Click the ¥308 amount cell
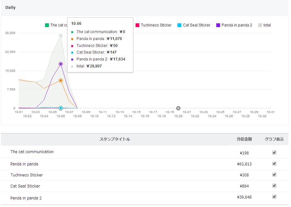Image resolution: width=291 pixels, height=207 pixels. (x=244, y=175)
